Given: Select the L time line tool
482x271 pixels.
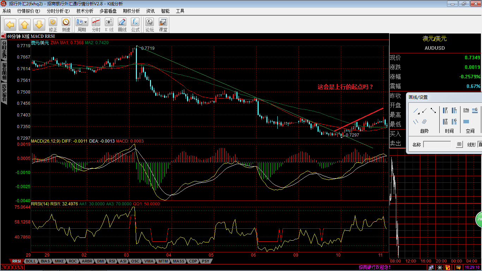Looking at the screenshot, I should click(454, 110).
